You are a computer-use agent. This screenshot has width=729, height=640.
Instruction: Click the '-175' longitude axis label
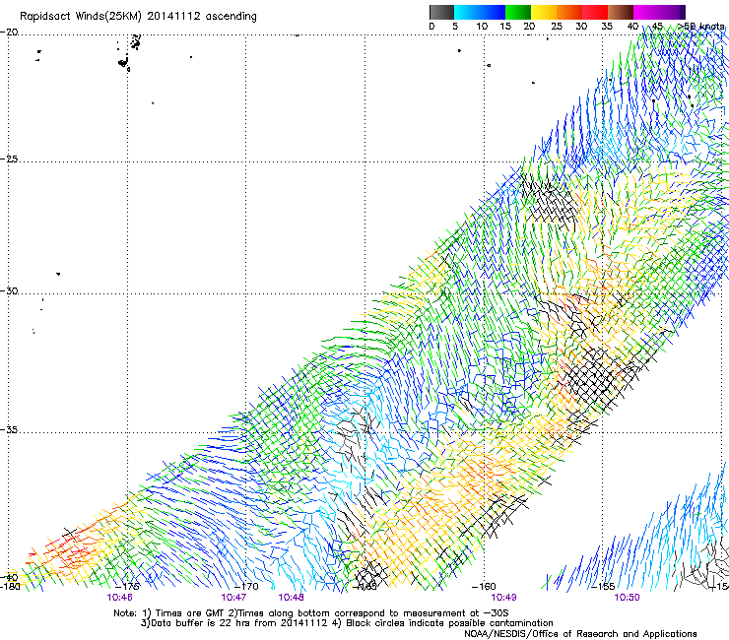(x=127, y=587)
